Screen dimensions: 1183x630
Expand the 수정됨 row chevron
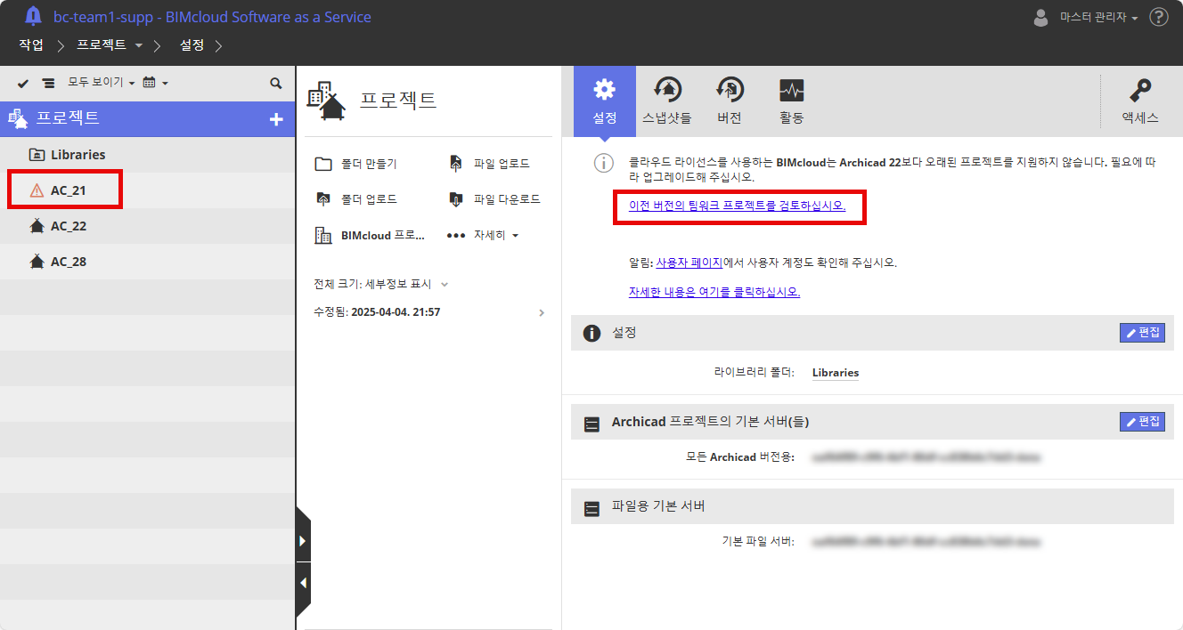click(542, 312)
